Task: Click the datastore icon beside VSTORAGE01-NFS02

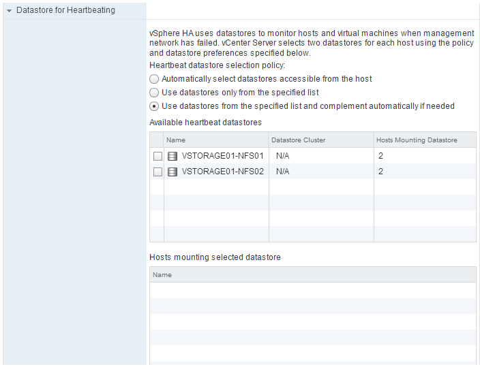Action: click(x=172, y=172)
